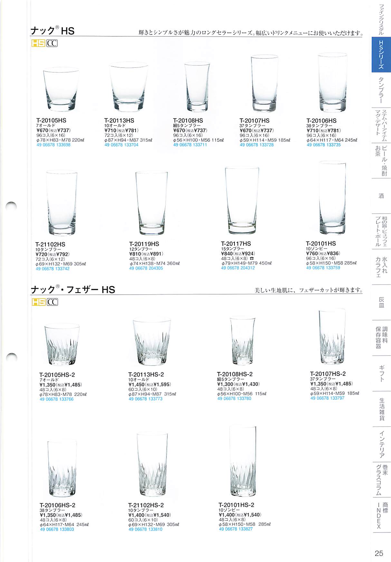This screenshot has width=391, height=562.
Task: Select the T-20101HS zombie glass image
Action: point(333,198)
